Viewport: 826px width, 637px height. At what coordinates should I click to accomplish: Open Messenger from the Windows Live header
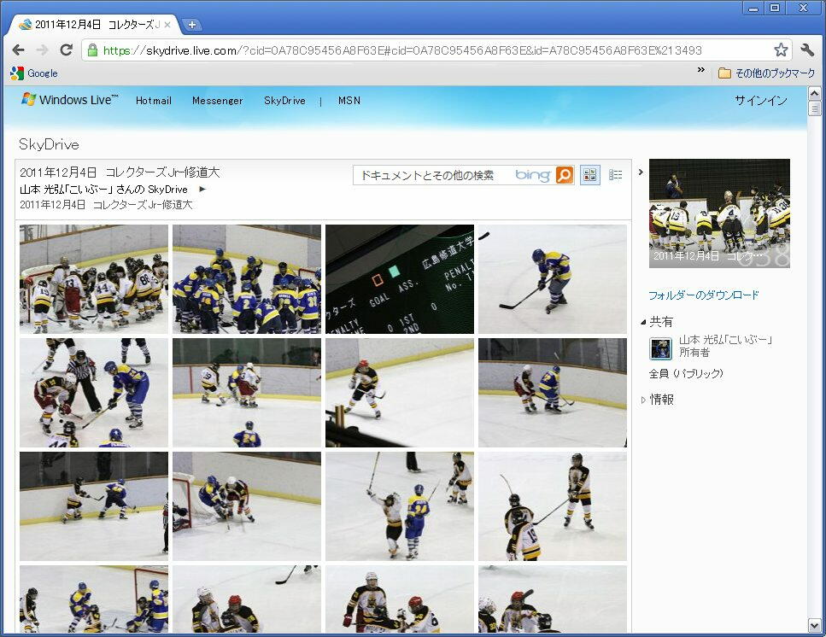217,101
